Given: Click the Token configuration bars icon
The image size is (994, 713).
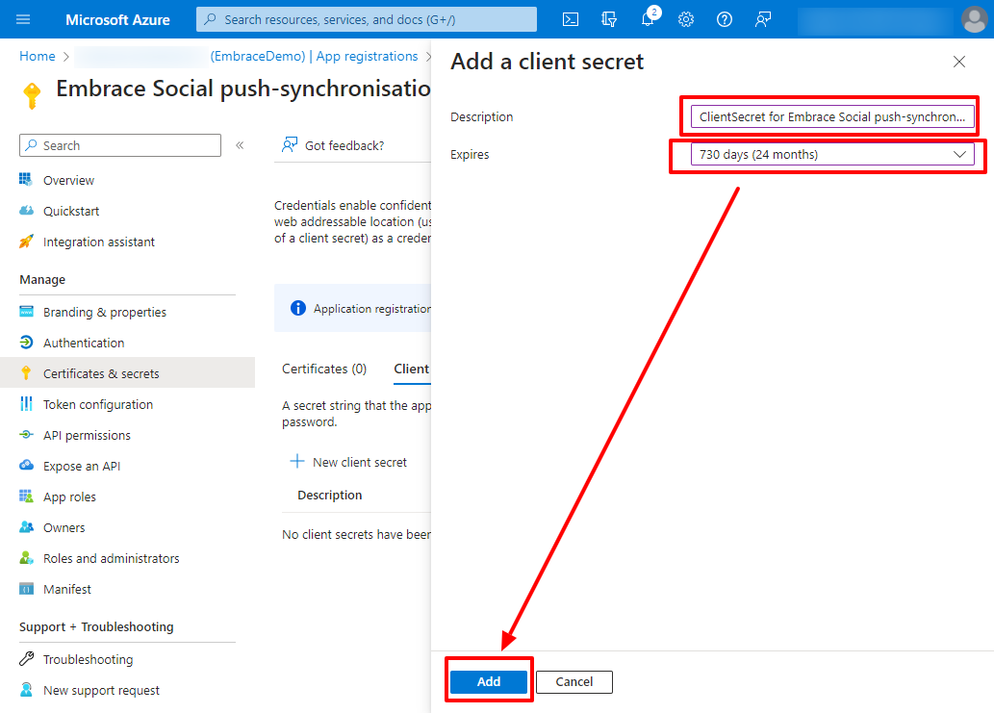Looking at the screenshot, I should [x=26, y=404].
